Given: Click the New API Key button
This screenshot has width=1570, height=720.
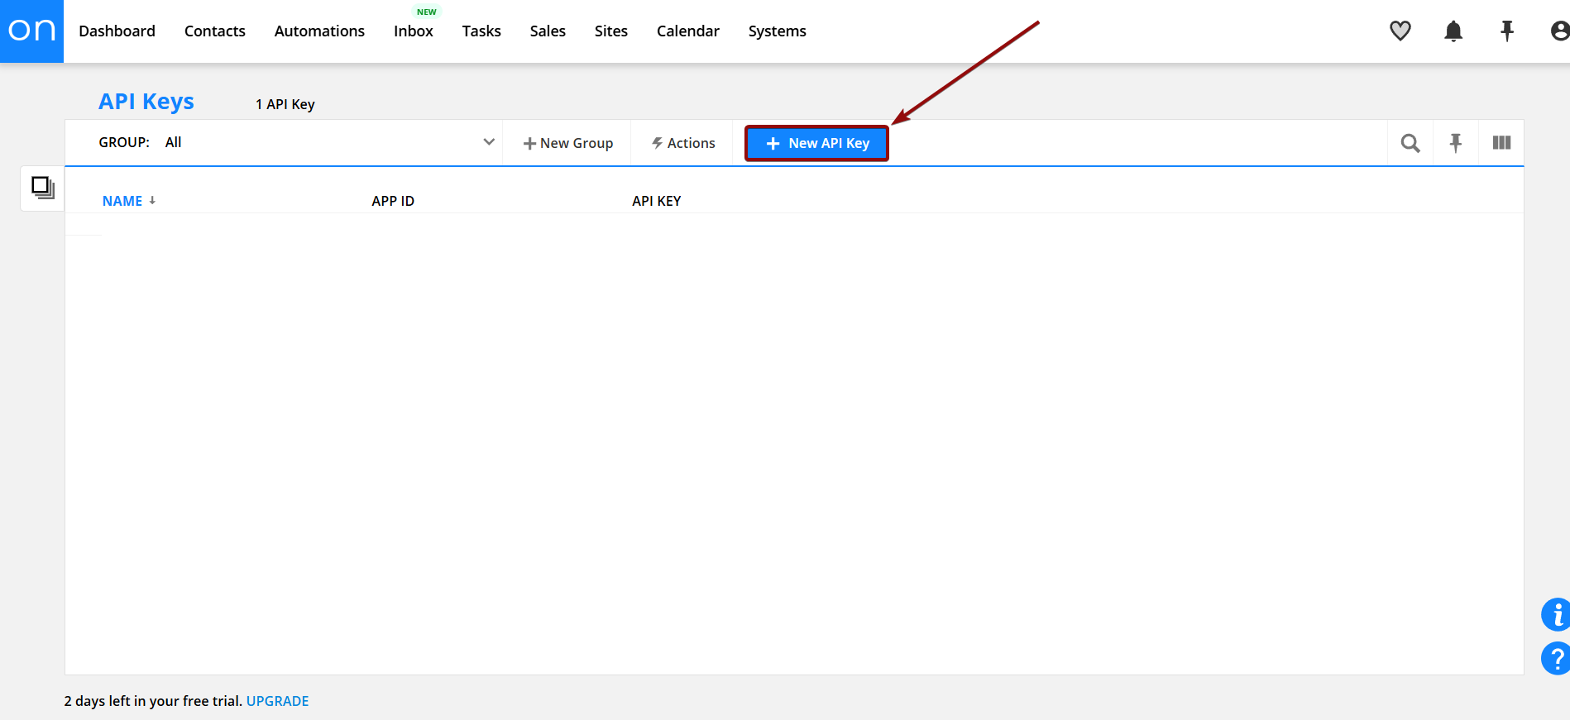Looking at the screenshot, I should [816, 143].
